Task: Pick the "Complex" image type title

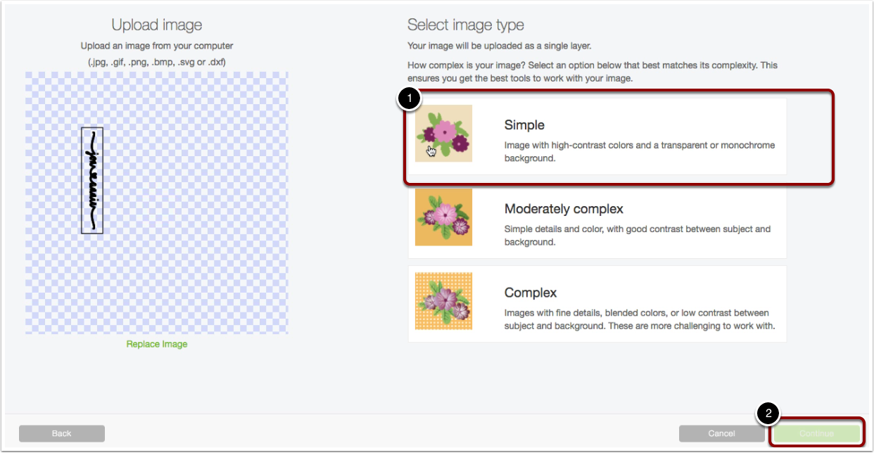Action: 530,293
